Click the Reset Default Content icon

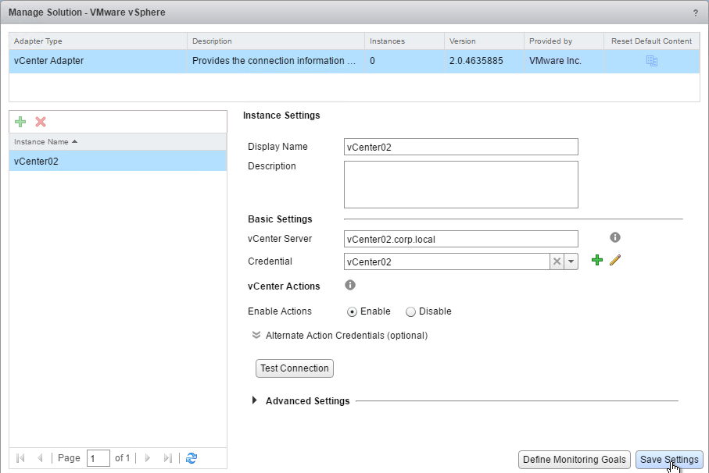[651, 61]
